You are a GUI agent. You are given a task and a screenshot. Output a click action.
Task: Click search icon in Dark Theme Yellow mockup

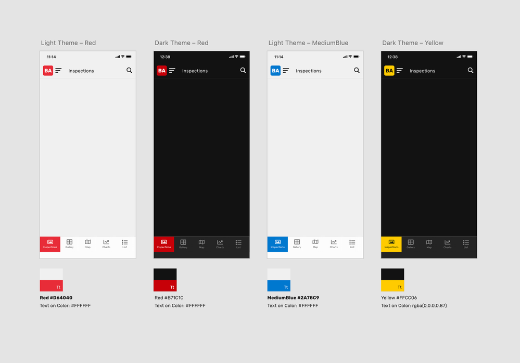(x=471, y=71)
